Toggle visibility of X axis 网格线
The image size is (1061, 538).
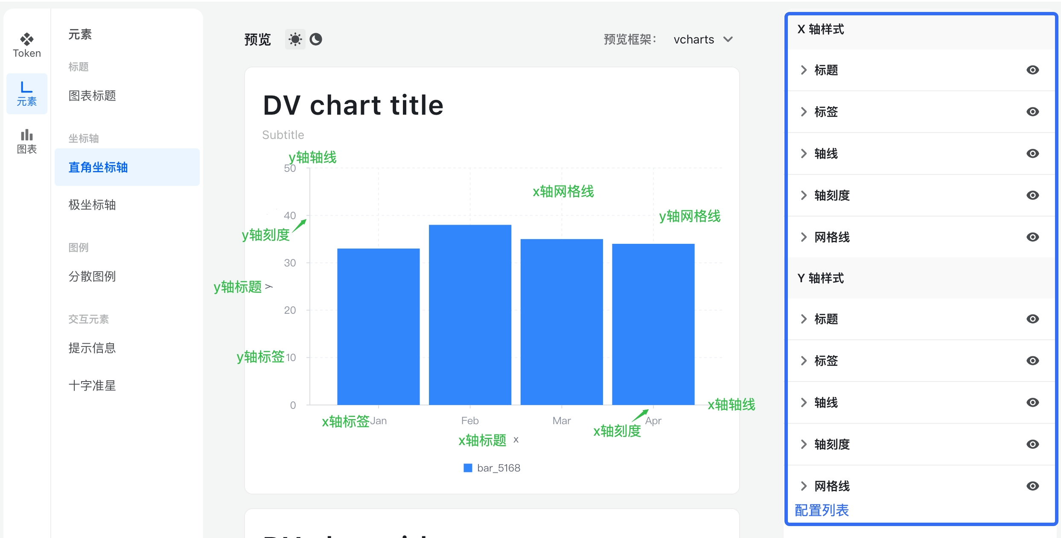1032,237
